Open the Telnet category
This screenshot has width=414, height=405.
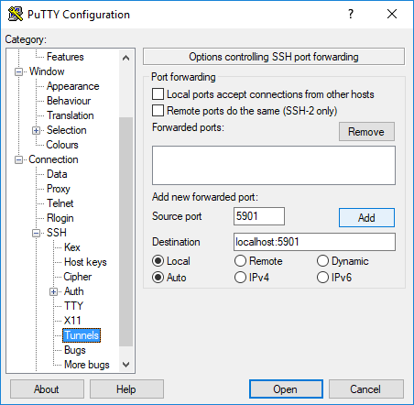click(60, 203)
